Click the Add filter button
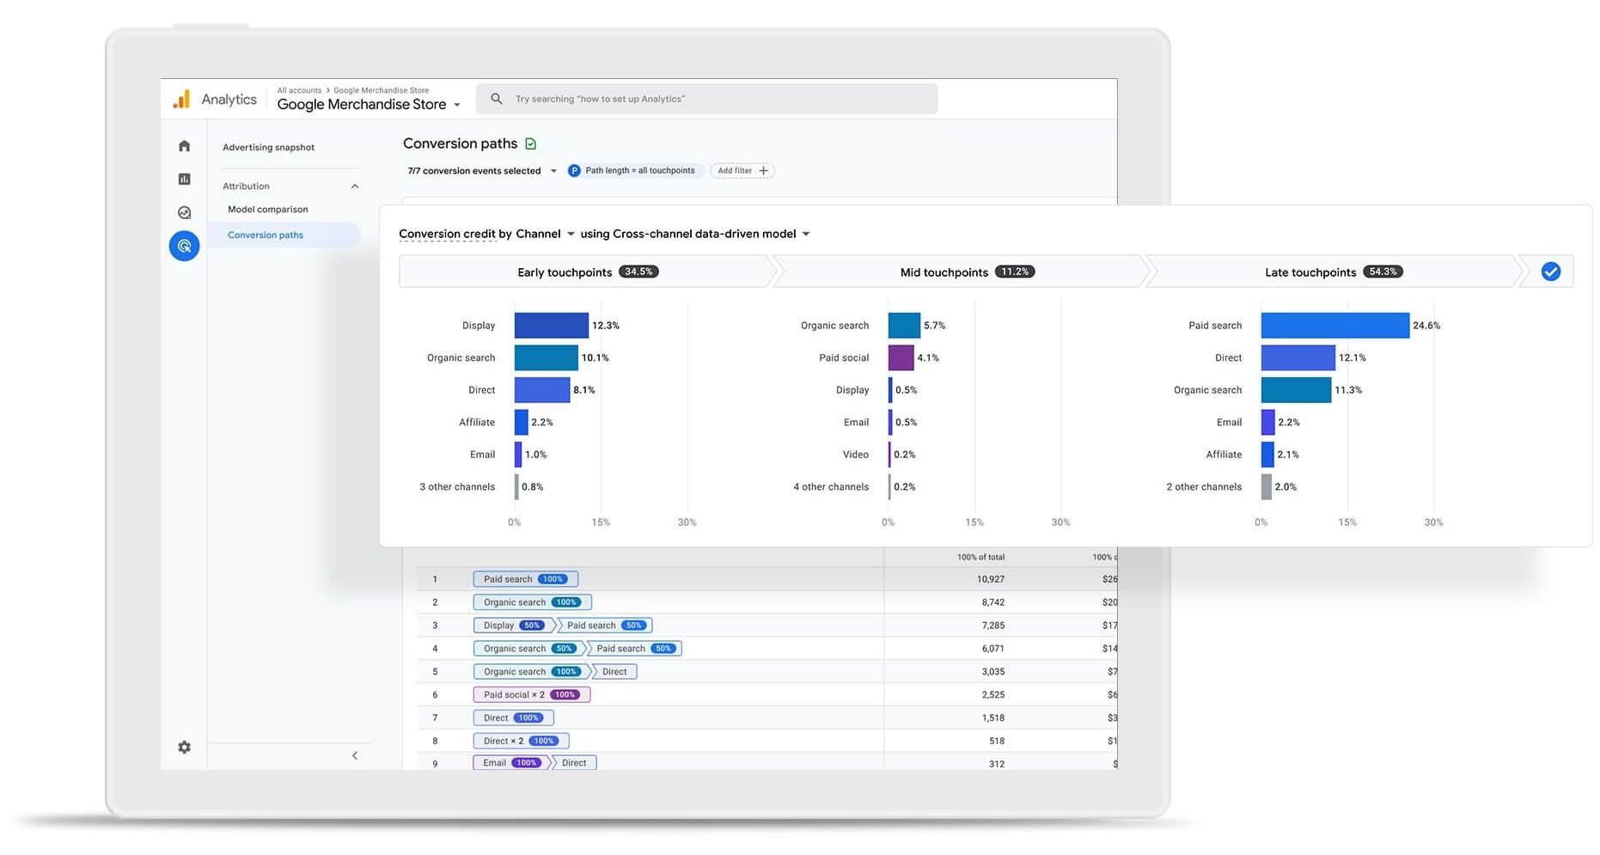 (742, 170)
